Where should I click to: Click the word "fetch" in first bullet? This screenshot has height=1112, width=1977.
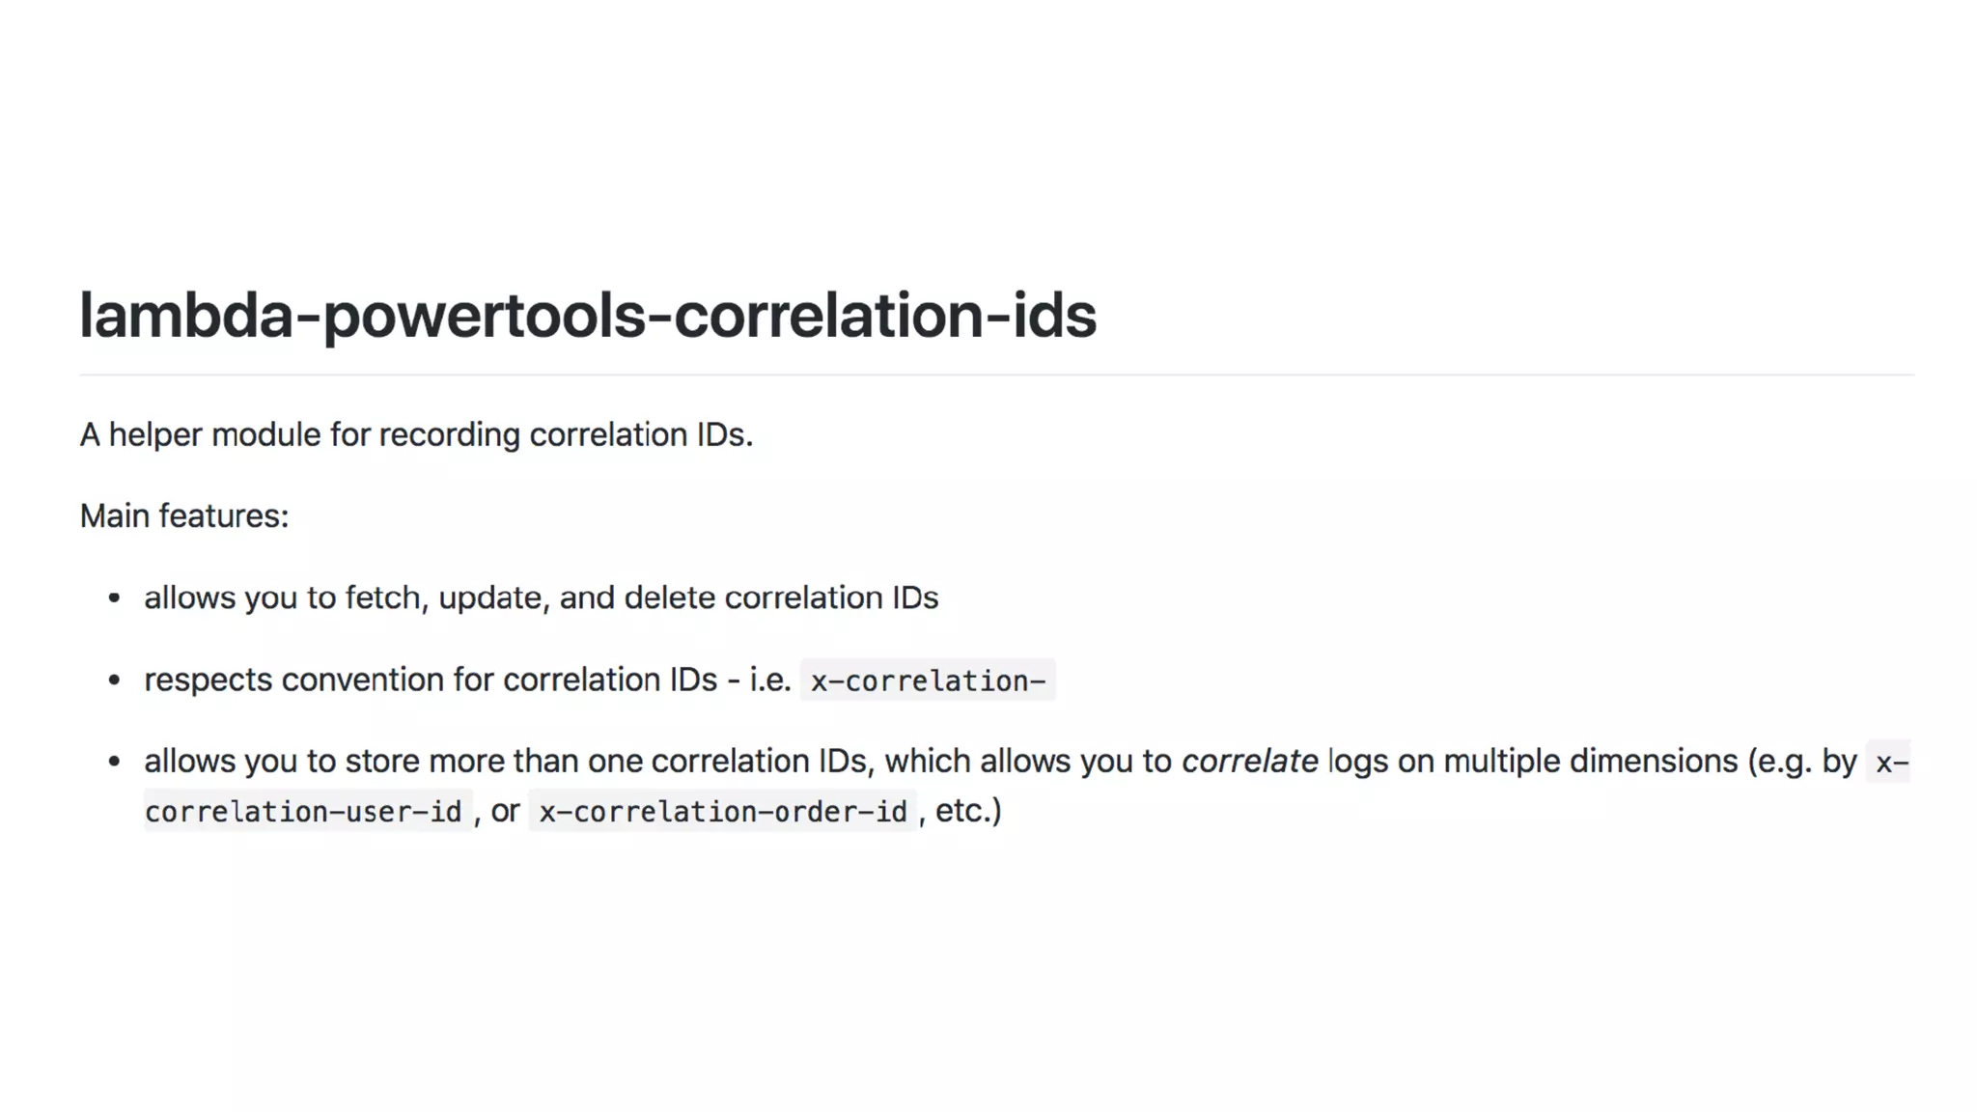coord(382,598)
